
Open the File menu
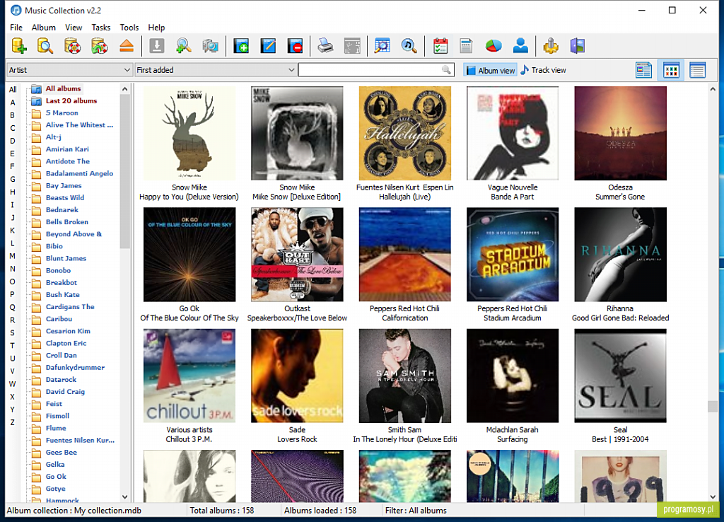pos(16,28)
